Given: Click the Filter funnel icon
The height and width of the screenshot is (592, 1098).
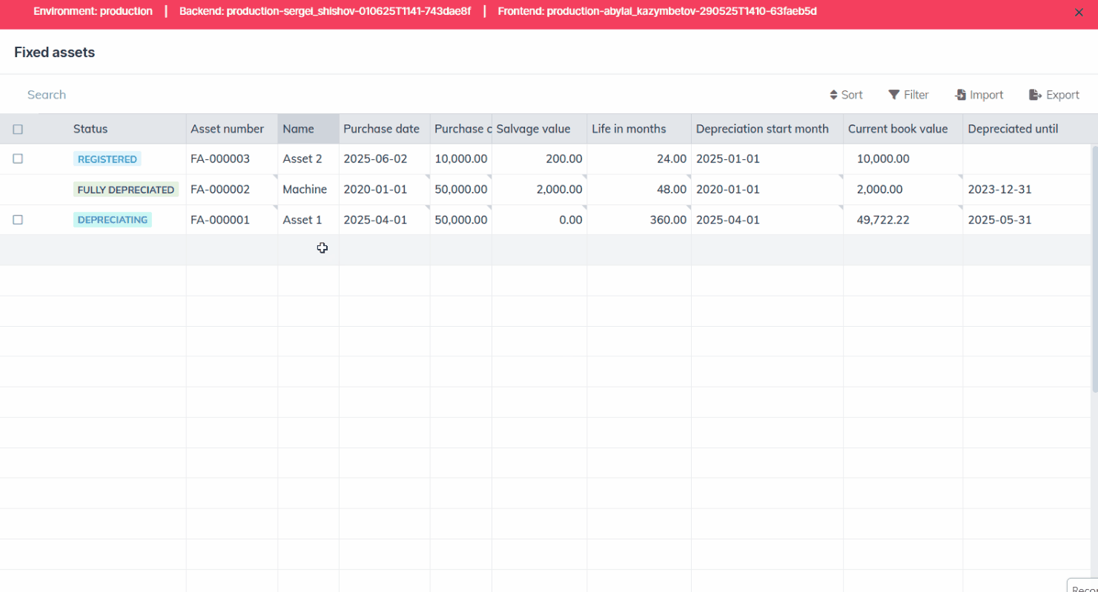Looking at the screenshot, I should [894, 95].
